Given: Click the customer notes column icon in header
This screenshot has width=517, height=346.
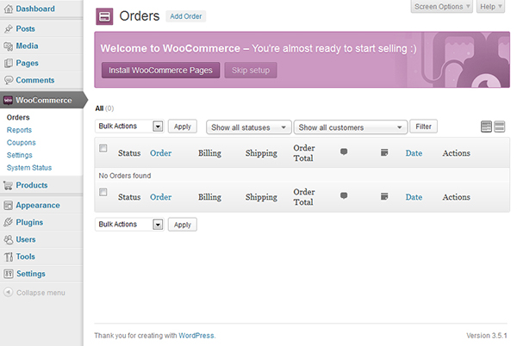Looking at the screenshot, I should 344,152.
